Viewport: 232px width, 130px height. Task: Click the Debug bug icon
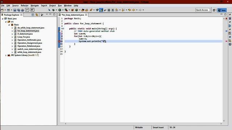(53, 10)
